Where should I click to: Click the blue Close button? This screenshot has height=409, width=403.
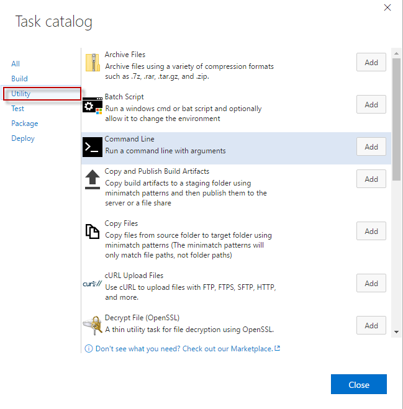point(359,384)
